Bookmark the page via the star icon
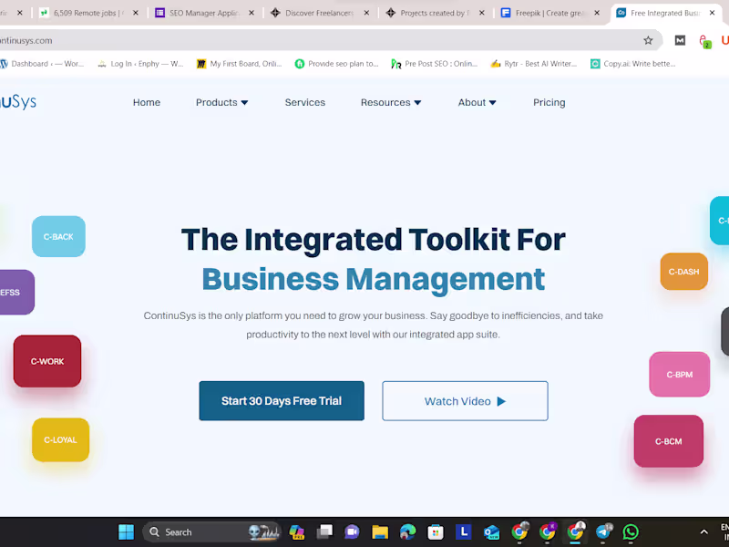 pyautogui.click(x=649, y=40)
